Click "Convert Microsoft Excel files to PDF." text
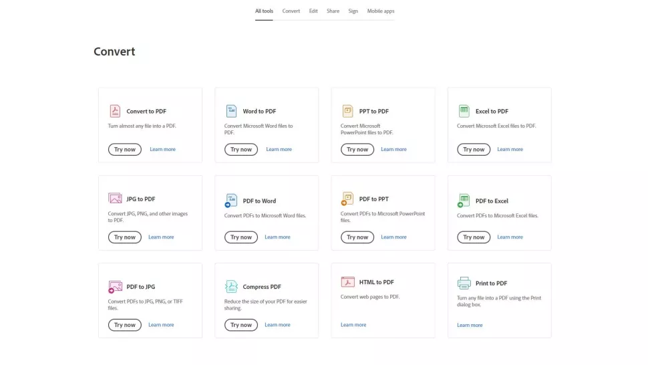Viewport: 648px width, 365px height. 496,126
